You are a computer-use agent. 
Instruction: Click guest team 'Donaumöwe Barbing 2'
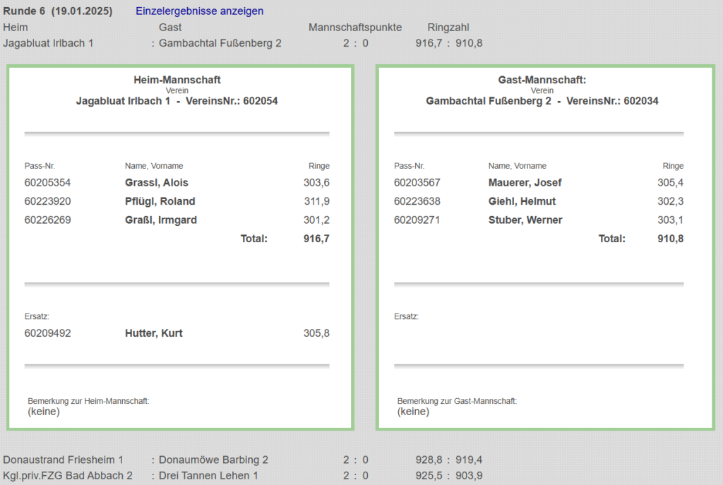(x=213, y=460)
